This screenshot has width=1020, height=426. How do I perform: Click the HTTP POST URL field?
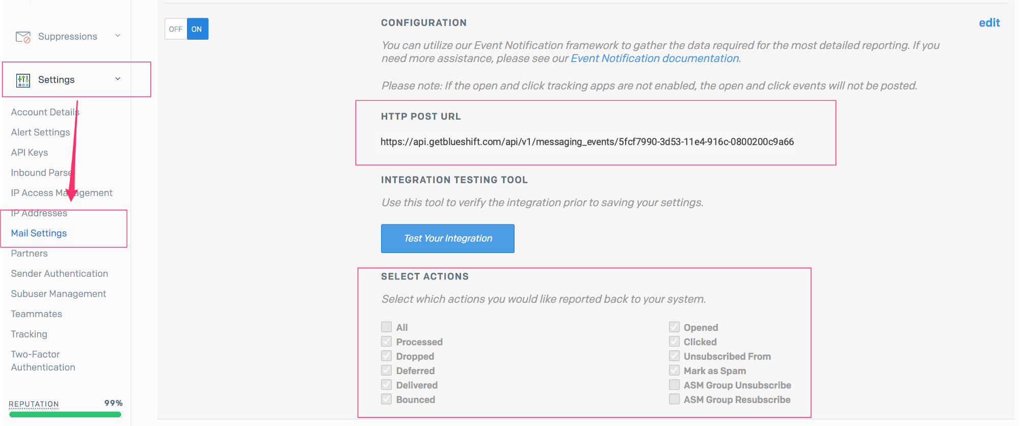587,141
